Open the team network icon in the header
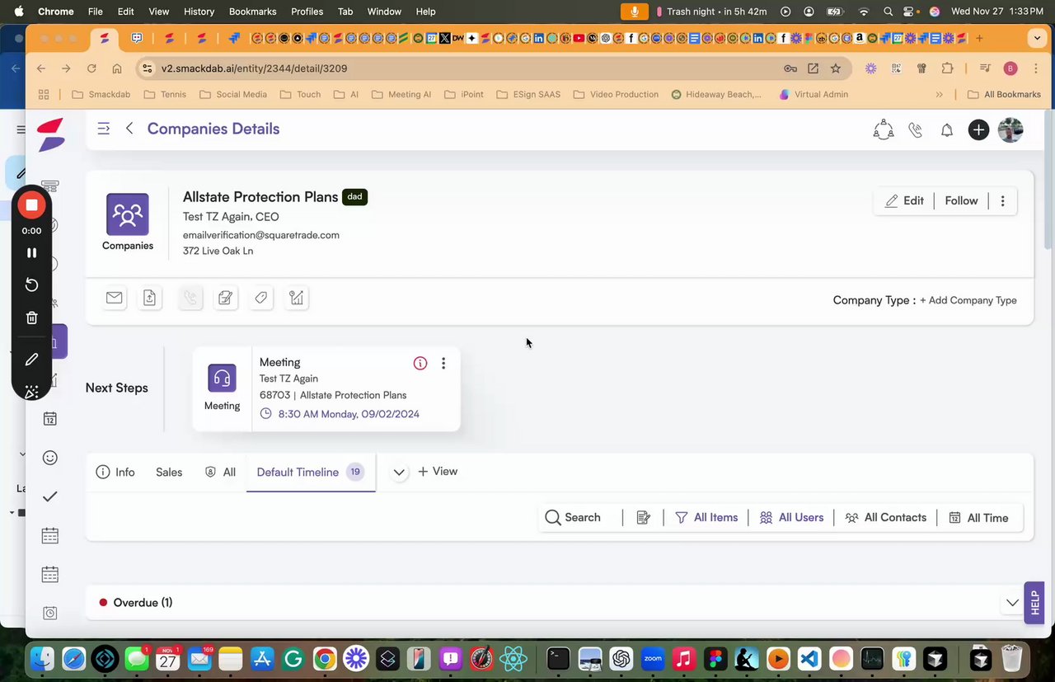1055x682 pixels. 883,129
